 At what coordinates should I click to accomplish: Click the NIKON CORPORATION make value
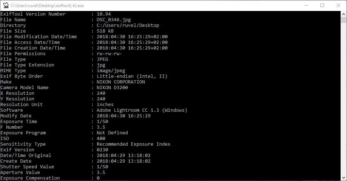click(121, 82)
